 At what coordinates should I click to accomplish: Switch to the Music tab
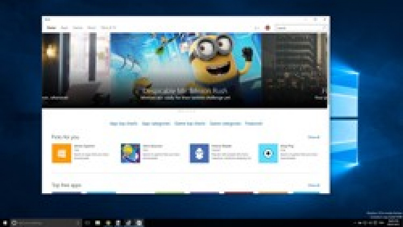[x=91, y=28]
